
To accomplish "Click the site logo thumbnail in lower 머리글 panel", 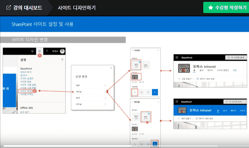I will (135, 129).
